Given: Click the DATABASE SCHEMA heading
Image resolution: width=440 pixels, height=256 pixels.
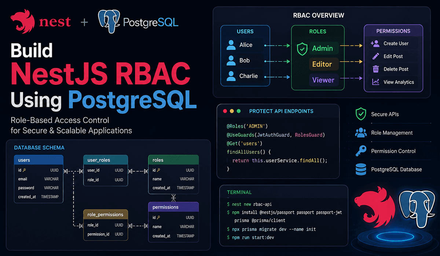Looking at the screenshot, I should coord(39,148).
